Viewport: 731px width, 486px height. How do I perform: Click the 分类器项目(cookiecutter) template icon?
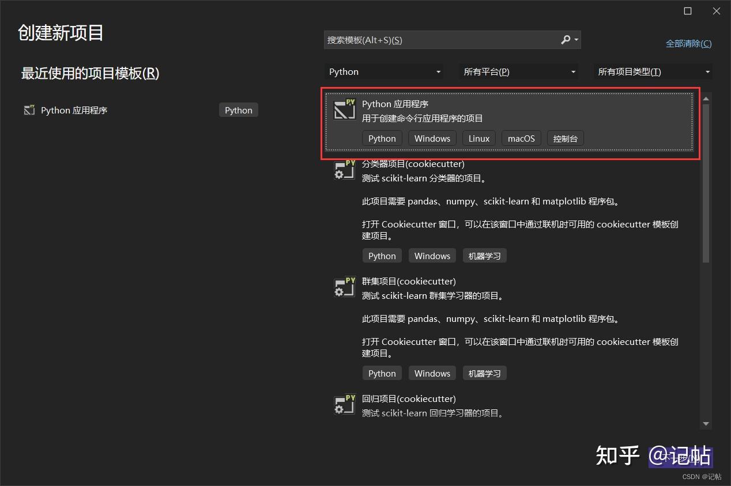344,170
